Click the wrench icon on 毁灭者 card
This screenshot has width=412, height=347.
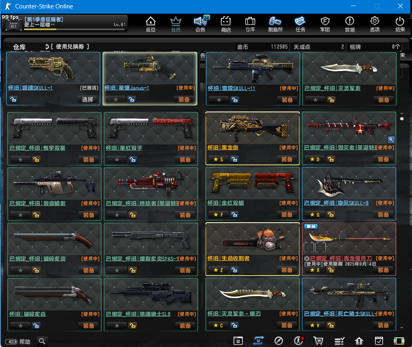point(391,140)
